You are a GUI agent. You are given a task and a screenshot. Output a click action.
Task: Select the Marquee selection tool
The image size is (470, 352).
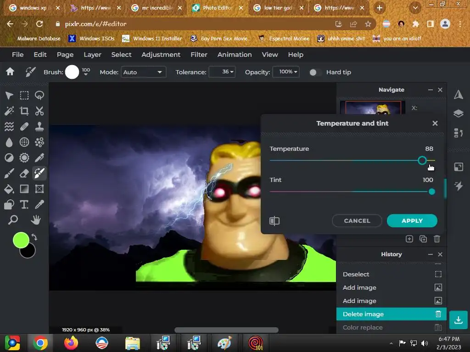pos(24,95)
